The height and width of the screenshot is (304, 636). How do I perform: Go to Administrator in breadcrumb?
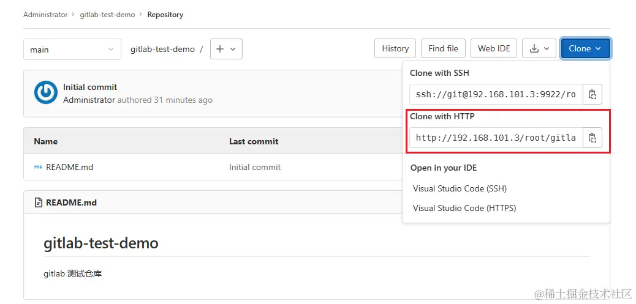coord(45,15)
